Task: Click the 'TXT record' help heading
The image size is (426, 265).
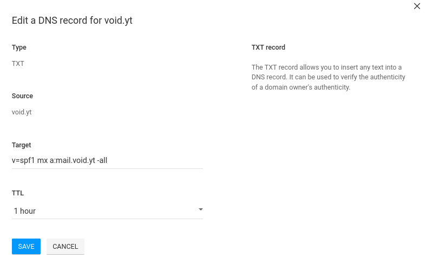Action: point(268,47)
